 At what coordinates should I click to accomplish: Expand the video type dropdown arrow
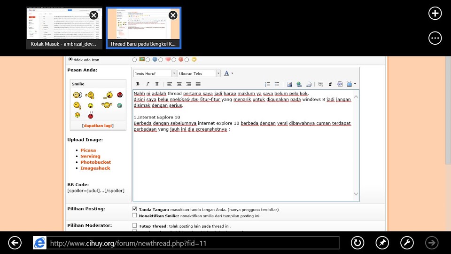point(355,84)
